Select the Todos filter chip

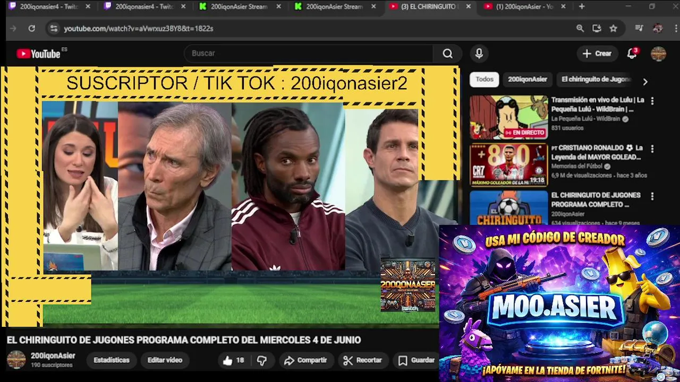pos(484,79)
